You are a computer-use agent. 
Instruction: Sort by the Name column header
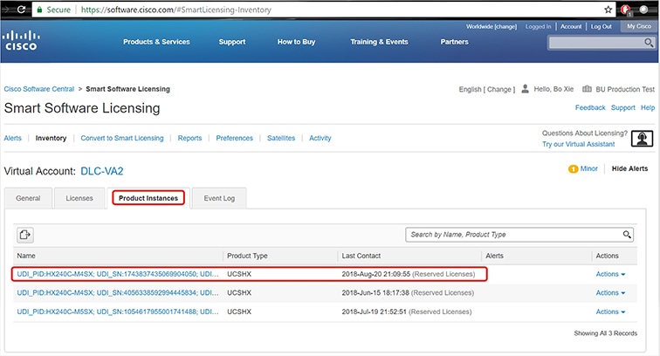26,256
